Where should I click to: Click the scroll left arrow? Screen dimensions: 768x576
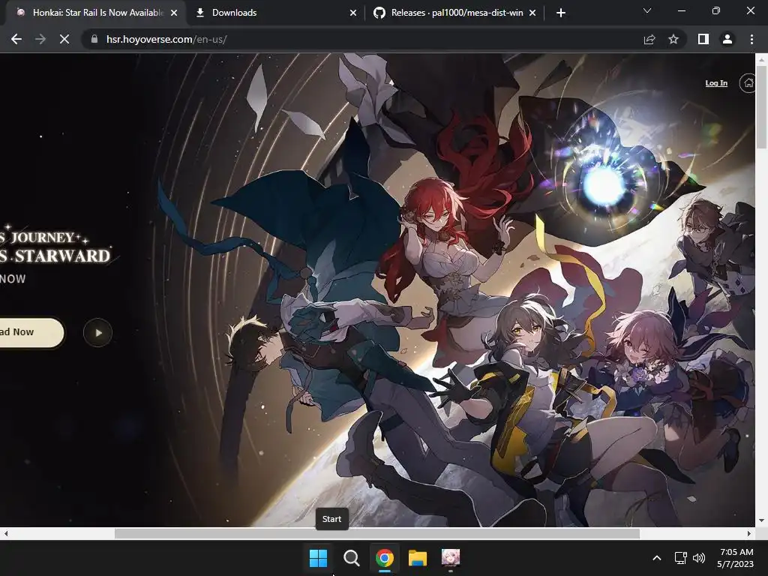[x=6, y=533]
